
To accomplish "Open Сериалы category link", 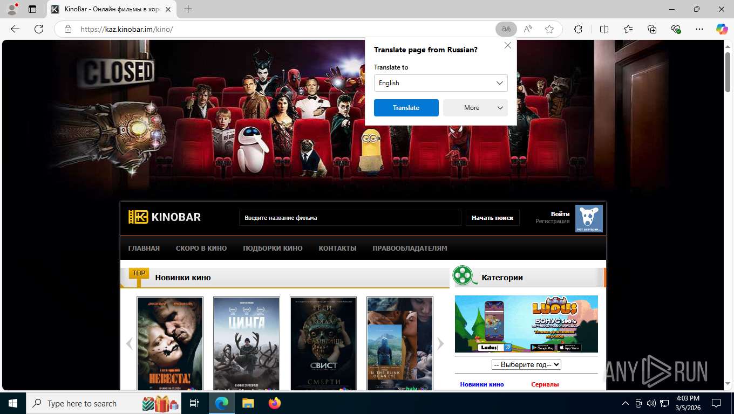I will pyautogui.click(x=545, y=384).
